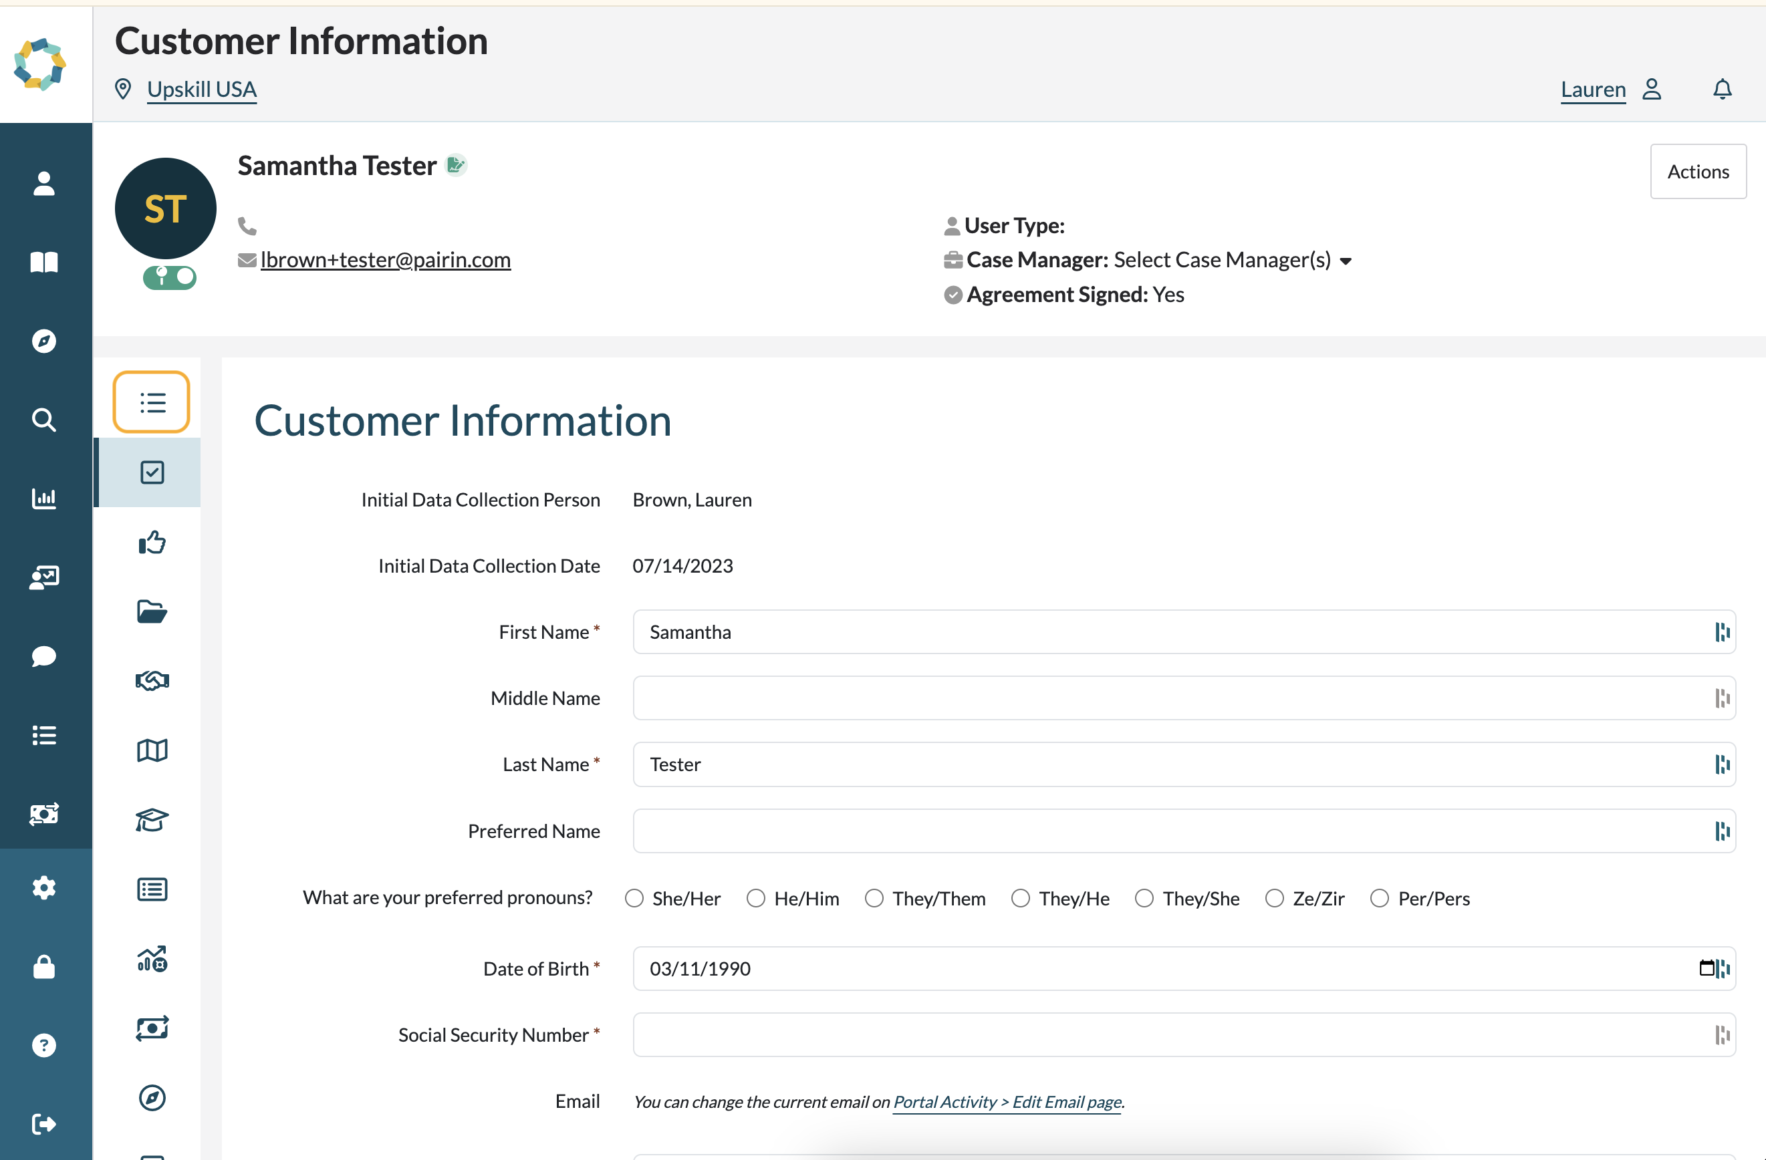Open the growth chart tab

(151, 958)
